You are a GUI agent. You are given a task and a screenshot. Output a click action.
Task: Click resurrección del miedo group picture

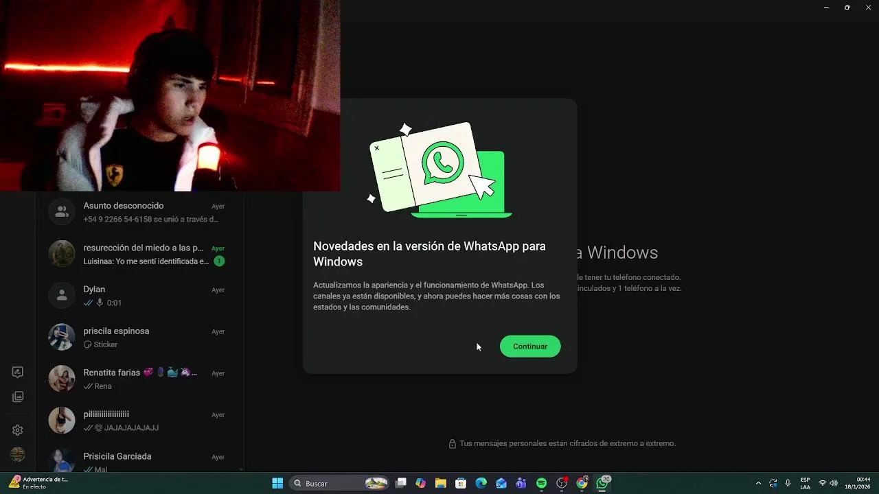62,254
